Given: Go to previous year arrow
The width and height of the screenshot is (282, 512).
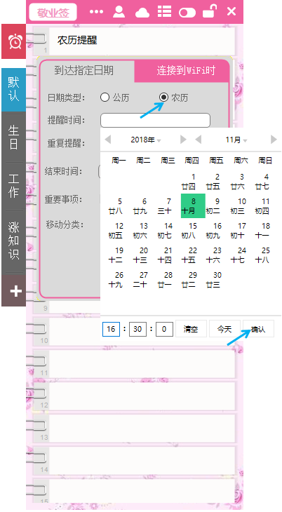Looking at the screenshot, I should pos(108,140).
